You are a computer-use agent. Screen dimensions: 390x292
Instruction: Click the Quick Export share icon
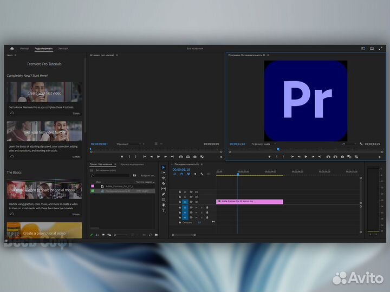tap(372, 49)
